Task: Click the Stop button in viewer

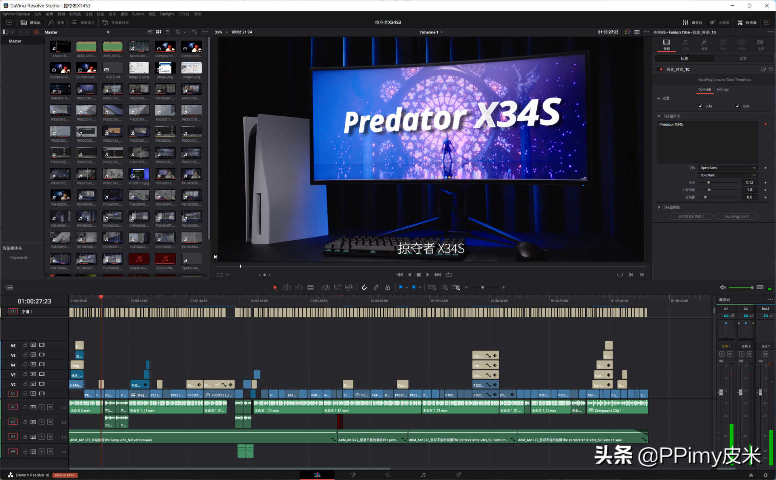Action: [x=418, y=274]
